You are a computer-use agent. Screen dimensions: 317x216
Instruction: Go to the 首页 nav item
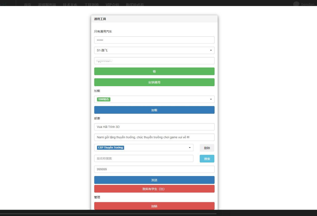[28, 5]
